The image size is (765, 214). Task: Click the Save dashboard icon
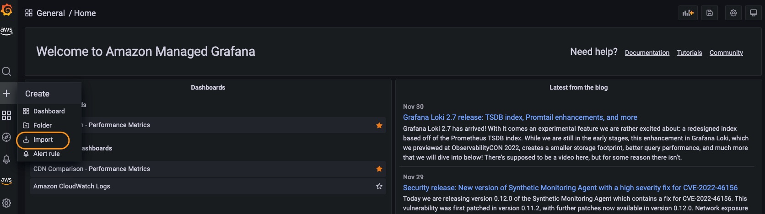(710, 13)
